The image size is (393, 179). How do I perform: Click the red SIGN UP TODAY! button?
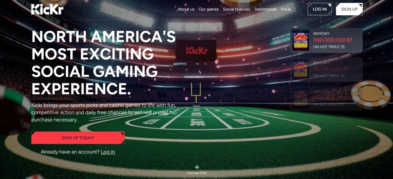coord(78,138)
